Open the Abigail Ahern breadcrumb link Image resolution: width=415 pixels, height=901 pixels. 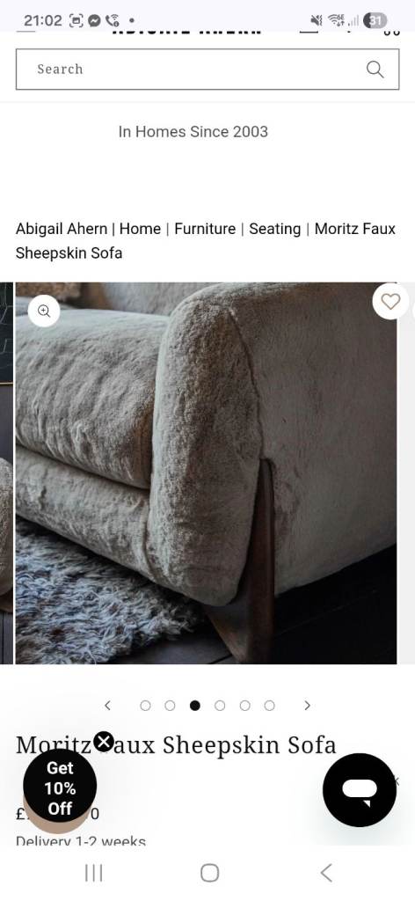coord(62,229)
